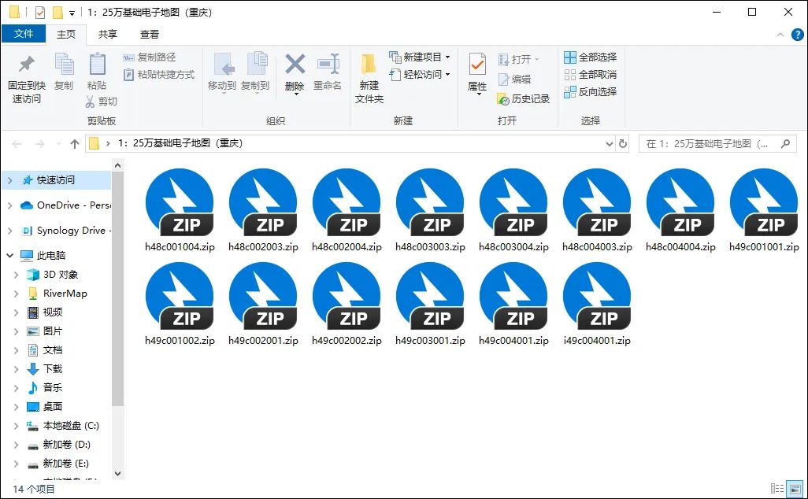808x499 pixels.
Task: Open the Easy access (轻松访问) dropdown
Action: 420,75
